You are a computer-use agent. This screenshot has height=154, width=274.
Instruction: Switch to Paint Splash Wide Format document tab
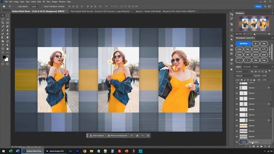(x=101, y=12)
